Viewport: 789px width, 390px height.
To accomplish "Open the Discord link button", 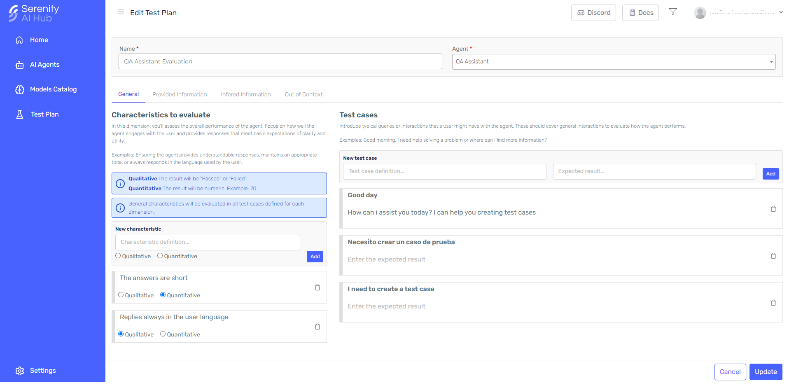I will tap(593, 13).
